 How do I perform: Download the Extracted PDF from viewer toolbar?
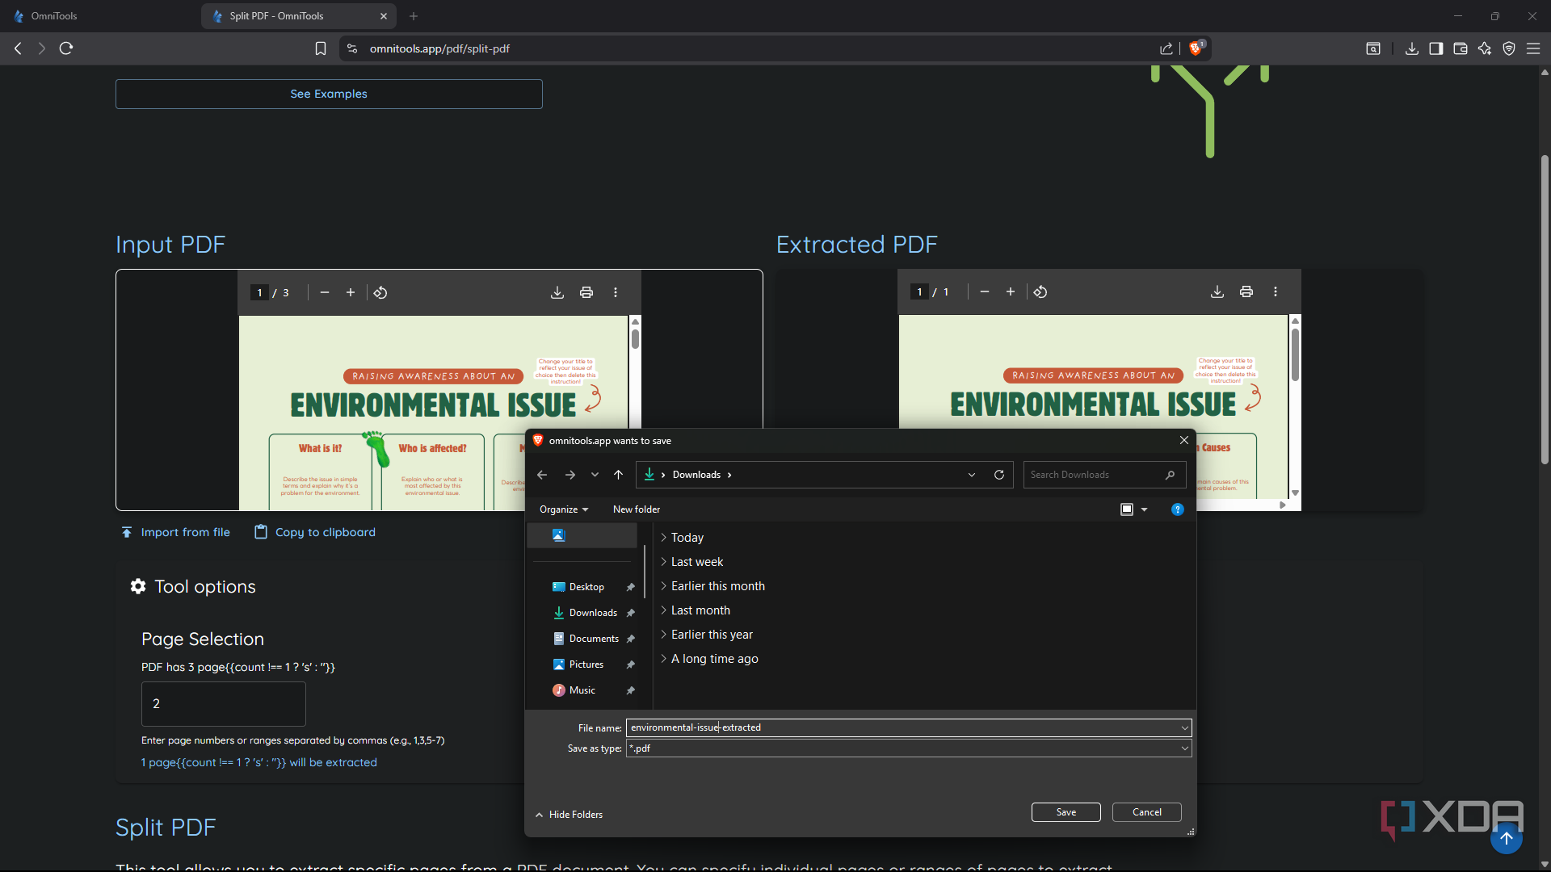1217,291
